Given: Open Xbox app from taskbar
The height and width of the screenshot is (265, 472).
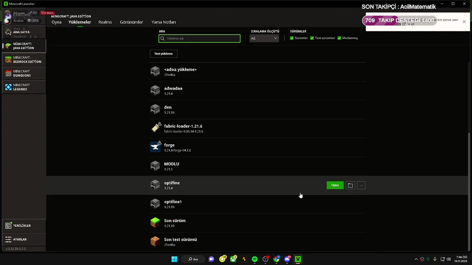Looking at the screenshot, I should pos(233,259).
